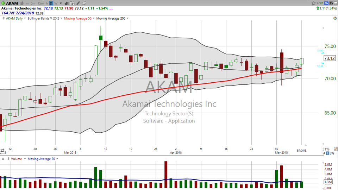Click the cyan 73.90 price marker
The image size is (338, 190).
(320, 51)
